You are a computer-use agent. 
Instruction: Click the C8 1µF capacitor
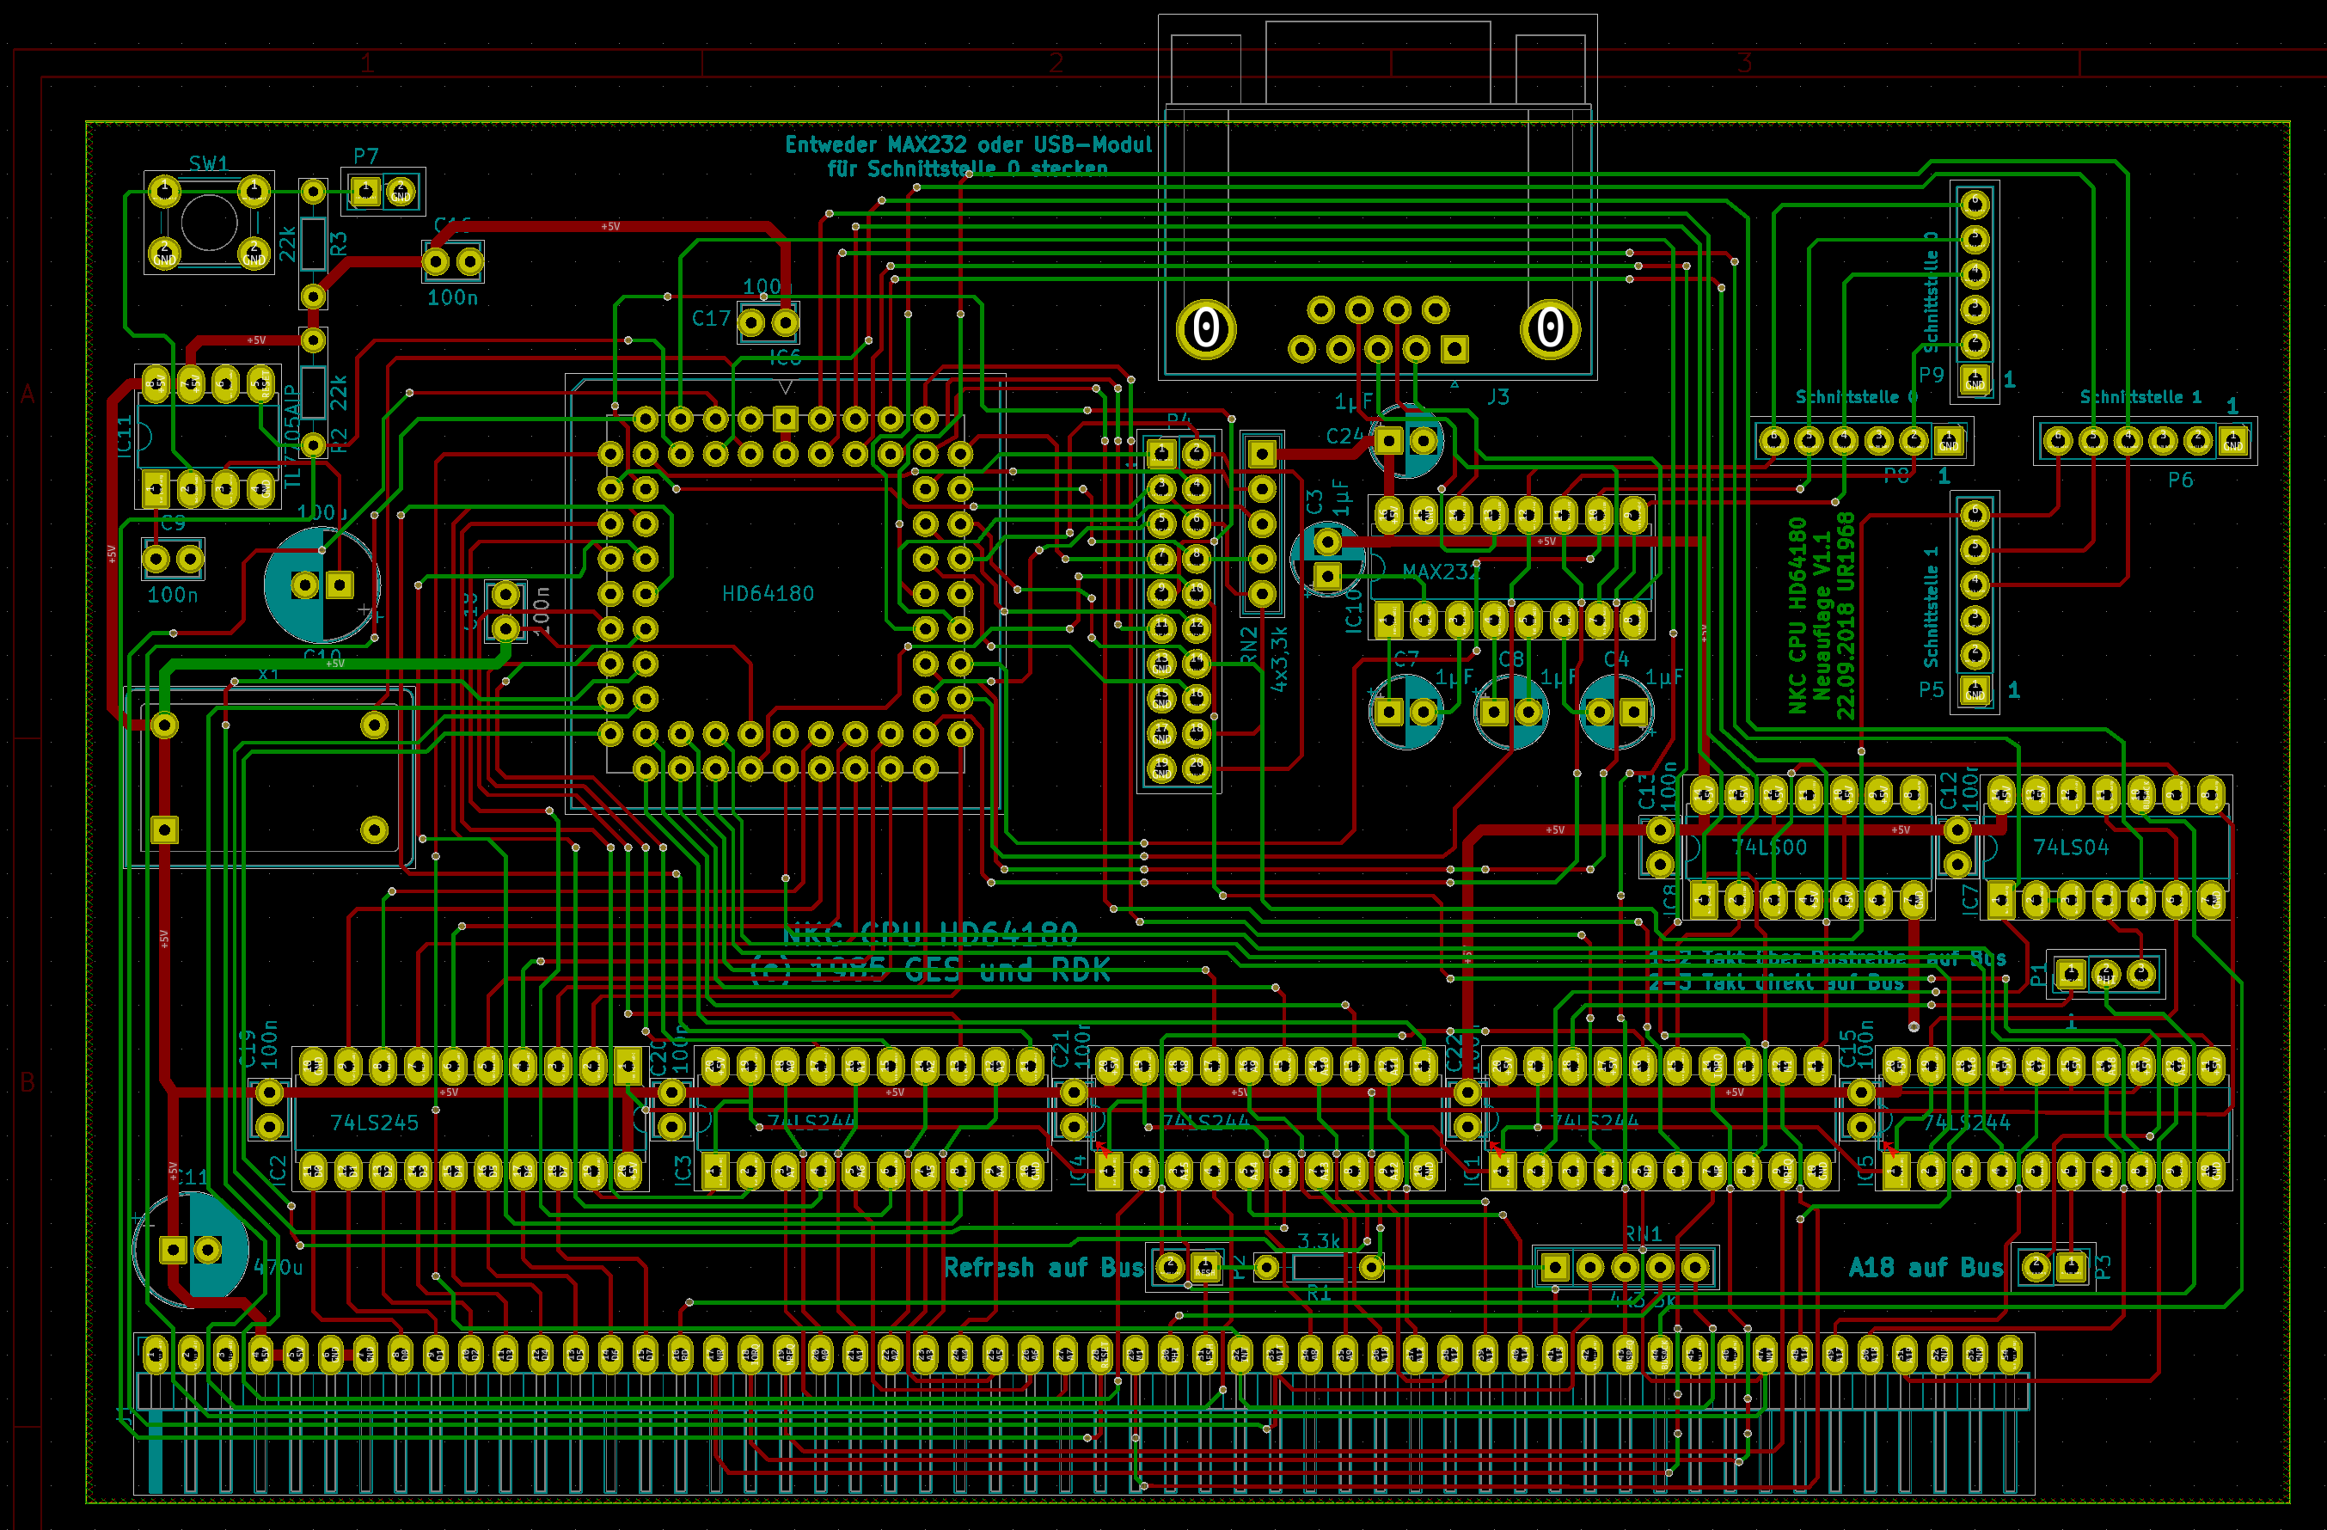(x=1510, y=712)
